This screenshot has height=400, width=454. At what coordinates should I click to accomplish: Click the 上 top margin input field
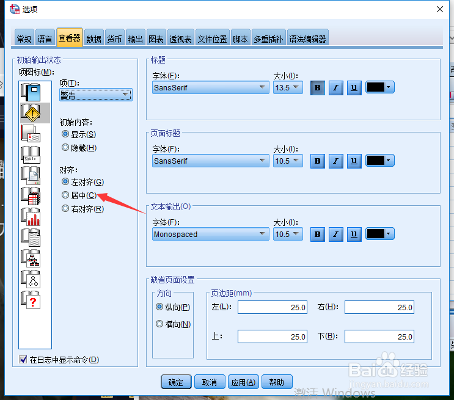point(273,336)
